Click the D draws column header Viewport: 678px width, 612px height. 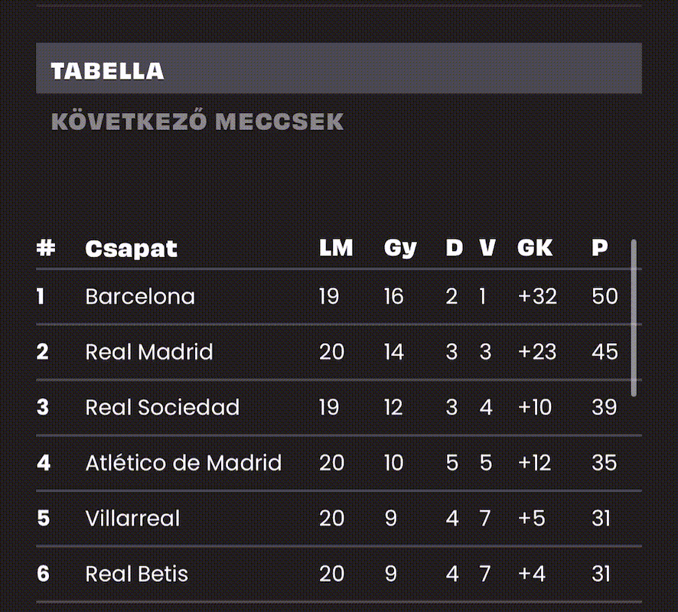454,248
